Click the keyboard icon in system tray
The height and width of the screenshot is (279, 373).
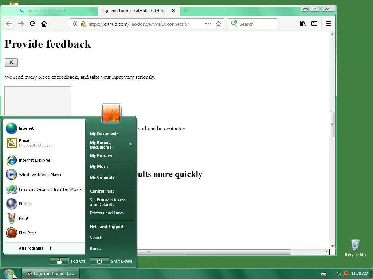click(323, 274)
